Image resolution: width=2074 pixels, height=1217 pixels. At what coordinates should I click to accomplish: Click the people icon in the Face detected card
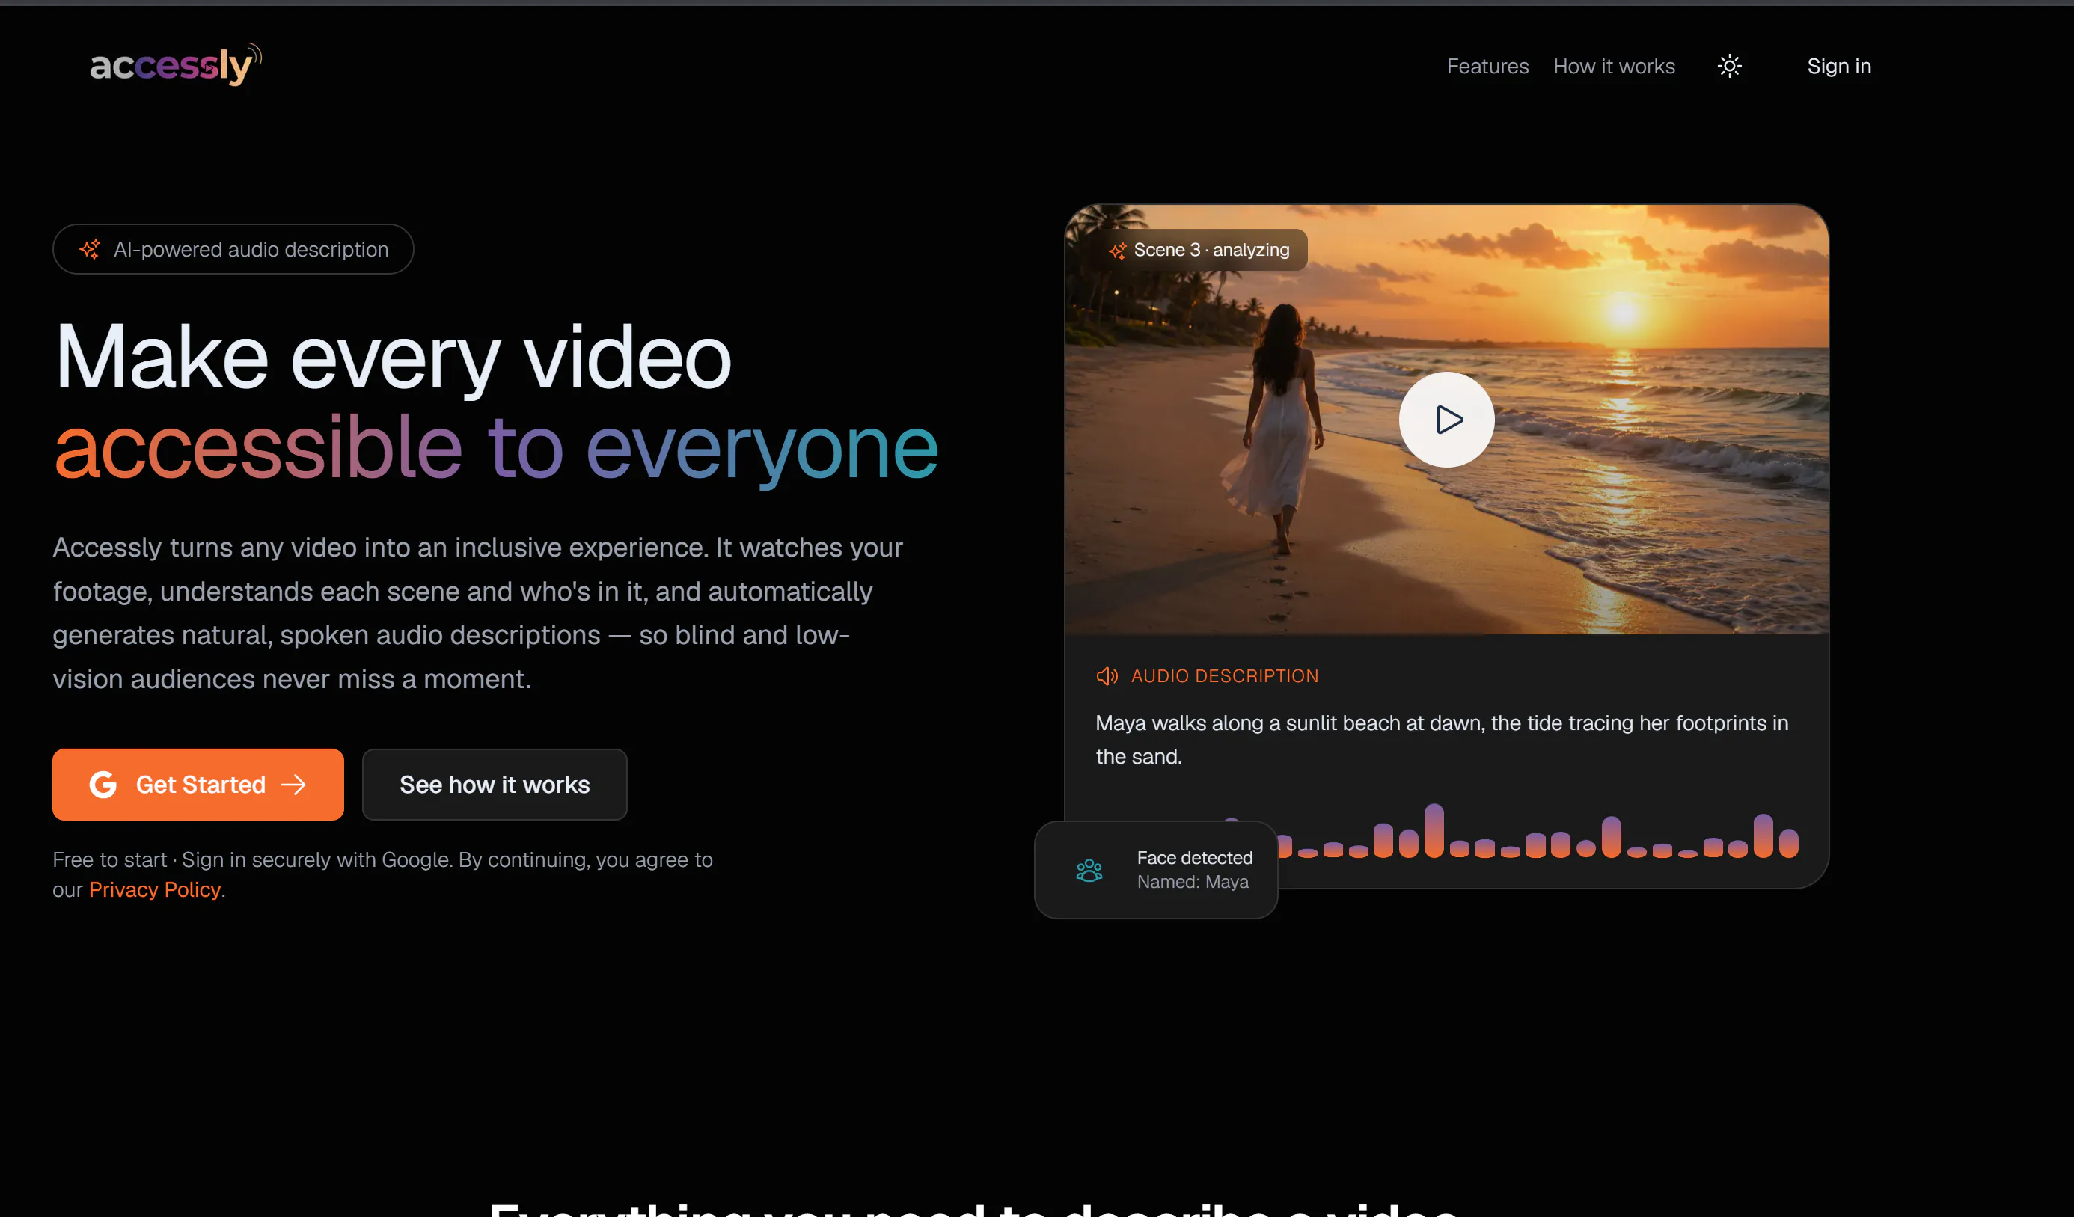(x=1089, y=870)
